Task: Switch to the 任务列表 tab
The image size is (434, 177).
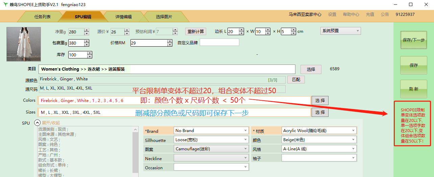Action: point(43,17)
